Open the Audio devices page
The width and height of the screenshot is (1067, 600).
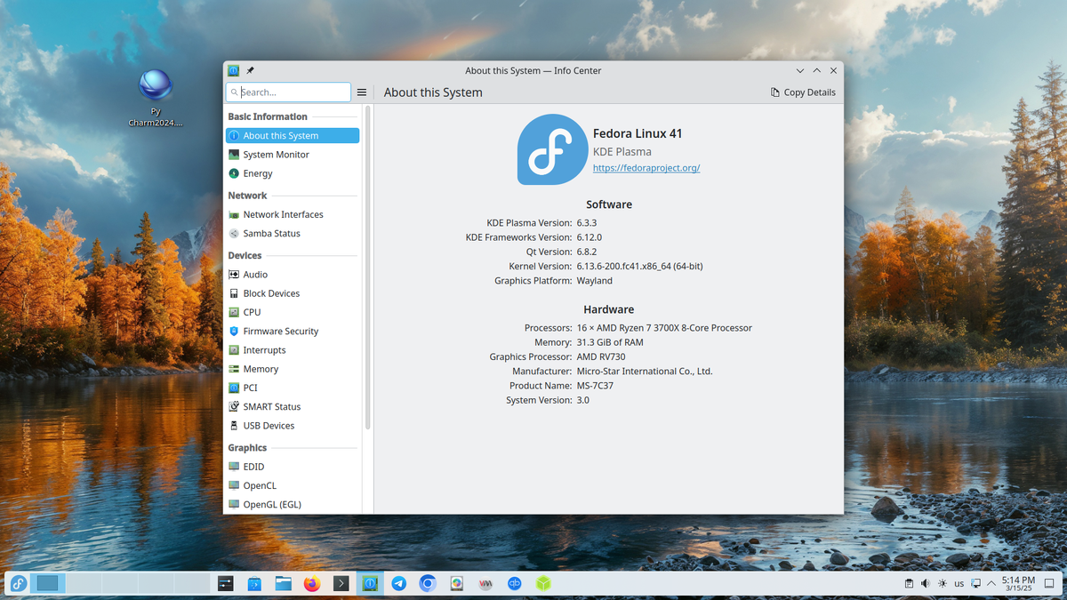[x=293, y=275]
